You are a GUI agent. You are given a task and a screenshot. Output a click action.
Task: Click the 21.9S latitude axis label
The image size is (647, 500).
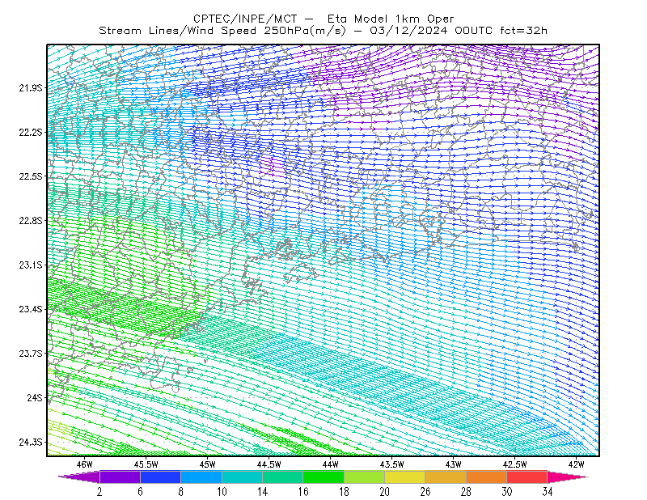[x=30, y=87]
